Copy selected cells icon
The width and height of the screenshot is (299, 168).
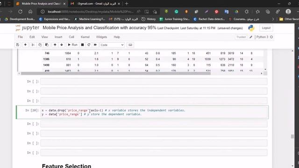tap(40, 45)
